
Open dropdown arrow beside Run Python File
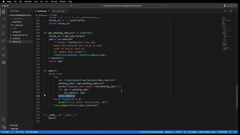(x=227, y=11)
